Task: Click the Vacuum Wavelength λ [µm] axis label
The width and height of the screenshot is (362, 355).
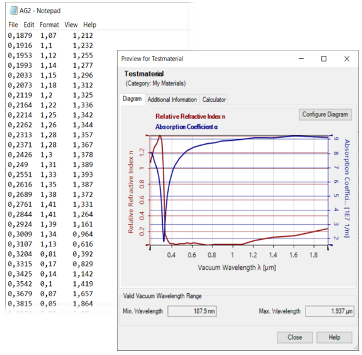Action: coord(237,267)
